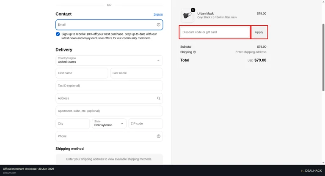Click the Discount code or gift card field
Viewport: 325px width, 176px height.
point(215,32)
